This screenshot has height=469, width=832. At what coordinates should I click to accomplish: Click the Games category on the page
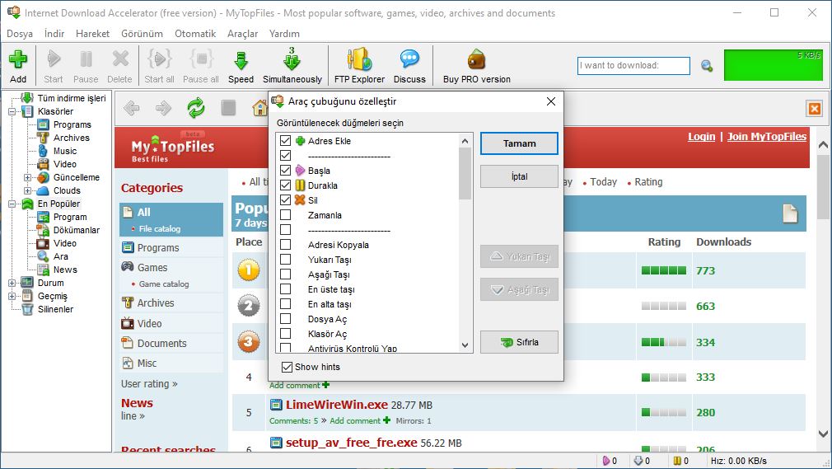coord(152,268)
